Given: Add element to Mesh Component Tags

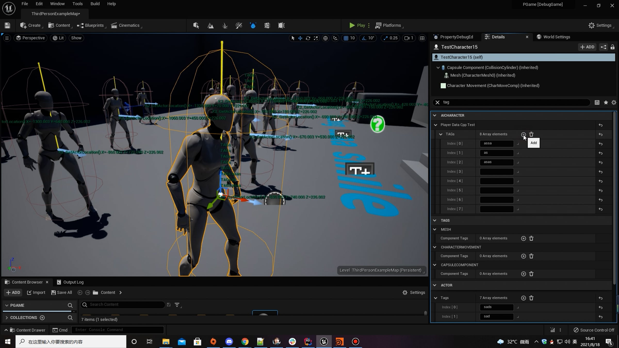Looking at the screenshot, I should point(523,238).
